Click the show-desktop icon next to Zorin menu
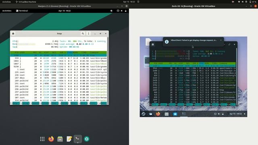 point(150,114)
